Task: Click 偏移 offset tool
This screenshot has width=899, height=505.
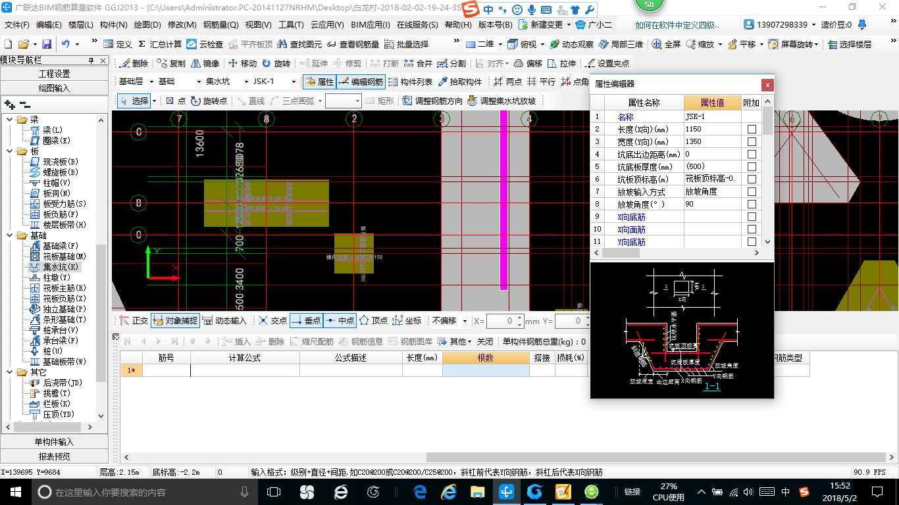Action: click(x=528, y=64)
